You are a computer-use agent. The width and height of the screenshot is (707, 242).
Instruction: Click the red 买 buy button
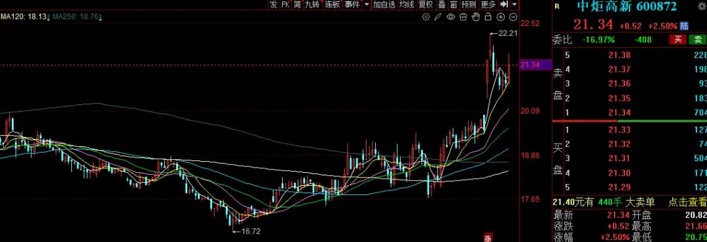(678, 40)
